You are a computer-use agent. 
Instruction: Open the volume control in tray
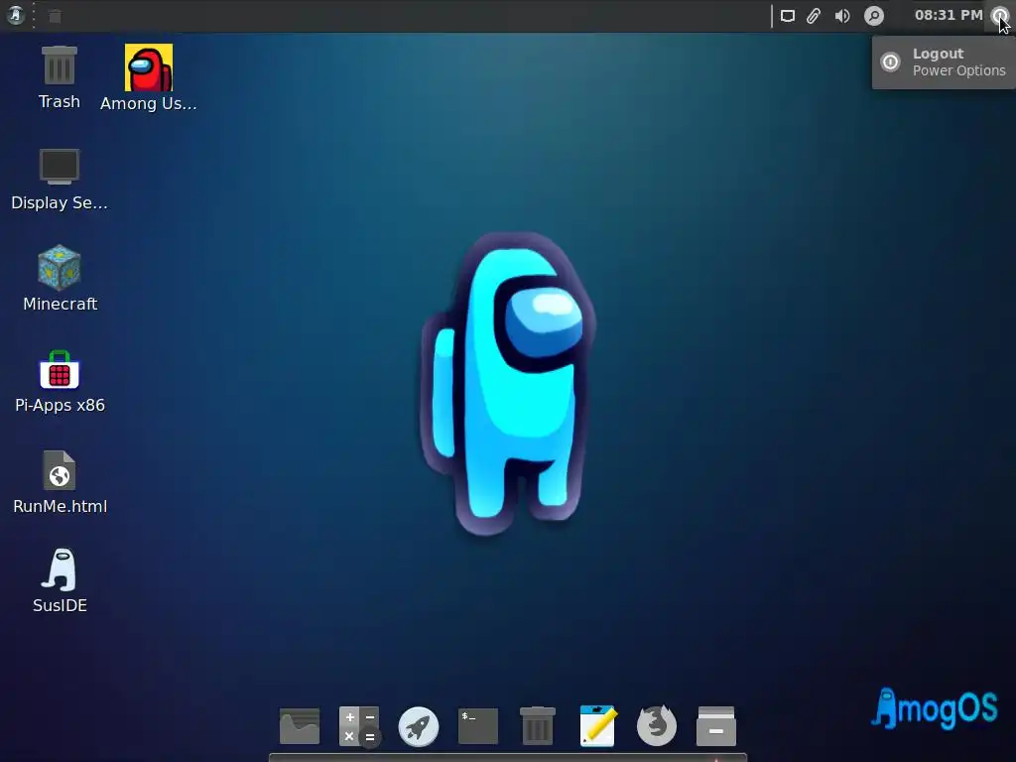pos(842,16)
